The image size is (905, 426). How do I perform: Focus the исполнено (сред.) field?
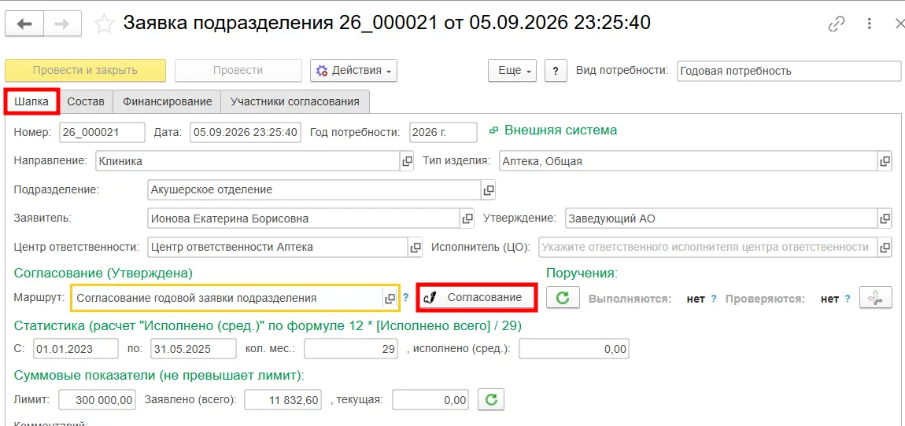coord(574,349)
